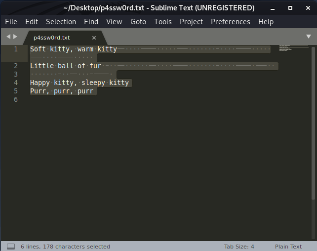Click the next tab right arrow
The width and height of the screenshot is (317, 251).
pos(15,37)
